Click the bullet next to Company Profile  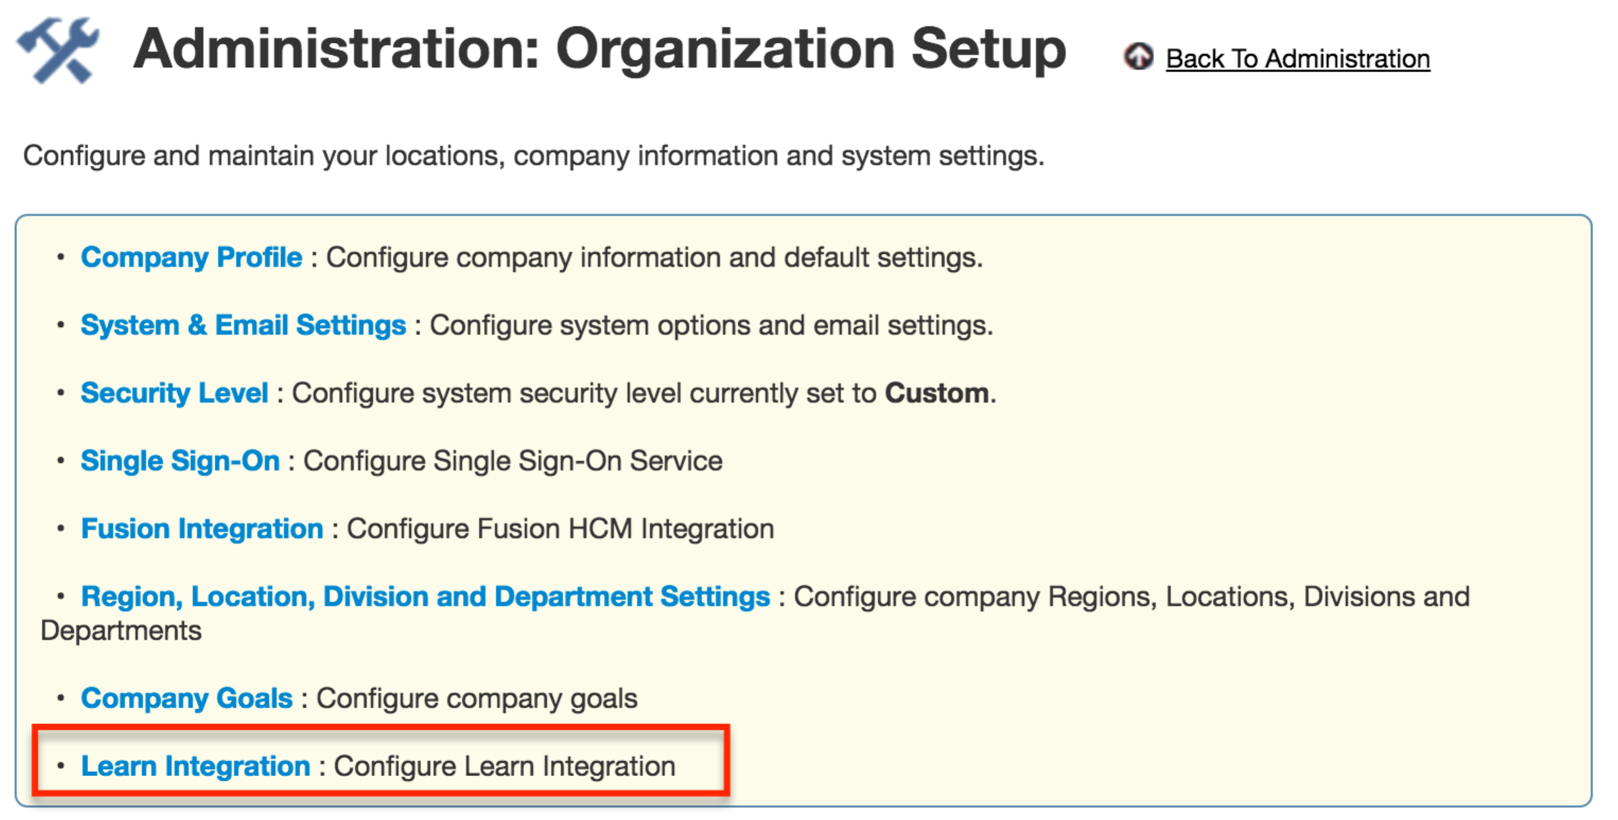(61, 257)
